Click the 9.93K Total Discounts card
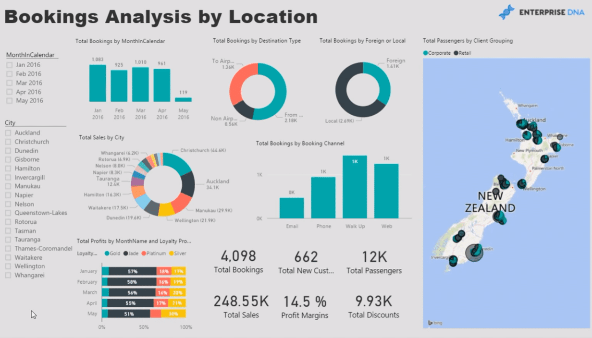The image size is (592, 338). click(x=374, y=306)
